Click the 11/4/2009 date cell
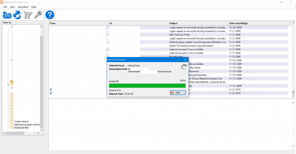Screen dimensions: 296x154 pos(235,42)
